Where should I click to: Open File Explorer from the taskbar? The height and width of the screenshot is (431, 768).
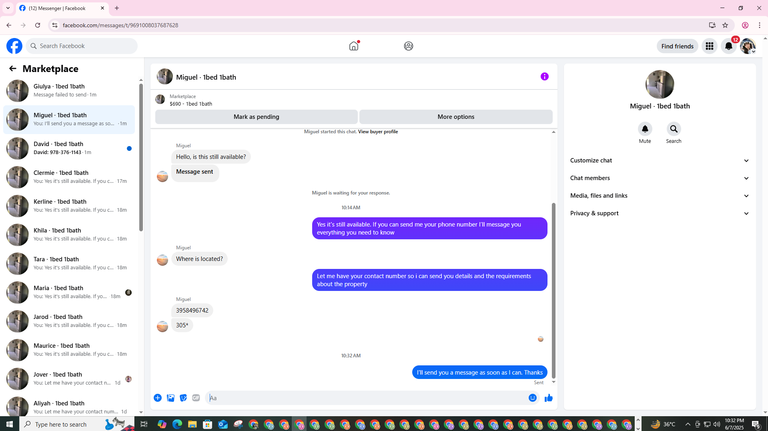pyautogui.click(x=192, y=424)
